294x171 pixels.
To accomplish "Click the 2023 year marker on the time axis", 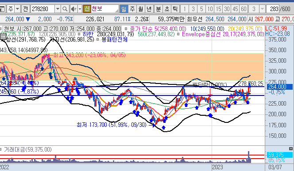I will pos(218,167).
